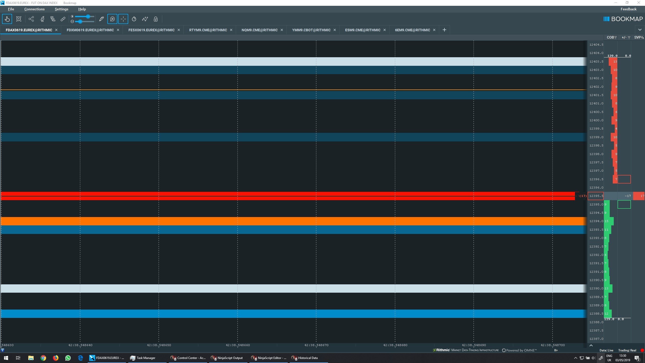Open WhatsApp from taskbar

(68, 358)
